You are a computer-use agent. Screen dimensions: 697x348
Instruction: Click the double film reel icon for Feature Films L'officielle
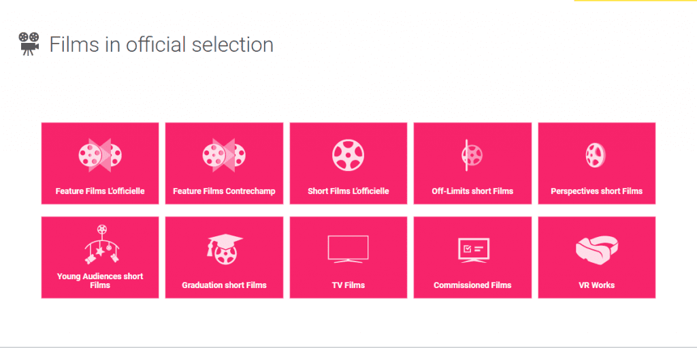[100, 155]
